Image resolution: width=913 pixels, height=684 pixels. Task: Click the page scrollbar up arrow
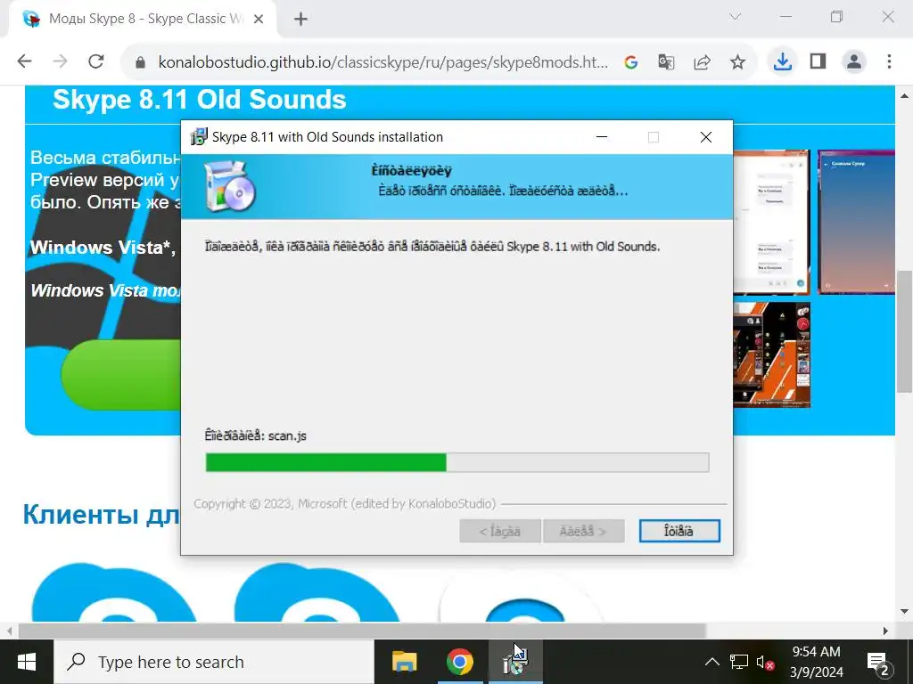point(904,95)
